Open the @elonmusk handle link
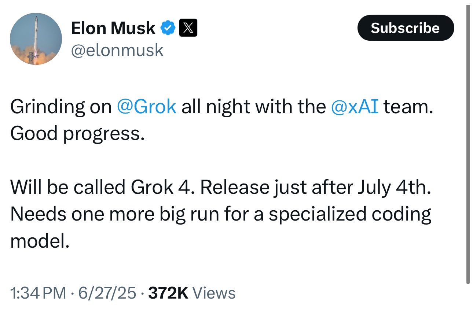 tap(117, 50)
